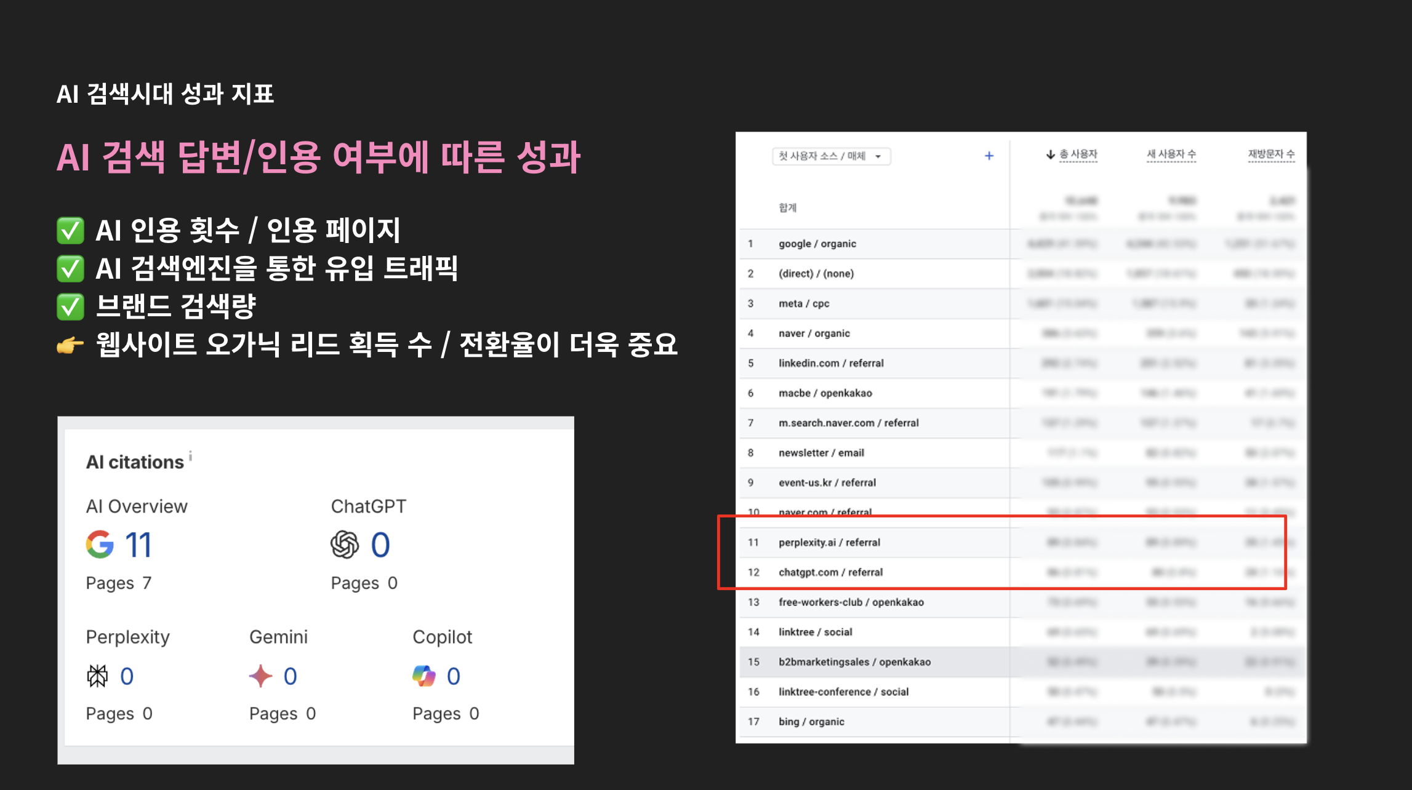Click the checkmark beside AI 검색엔진을 통한 유입 트래픽

click(x=71, y=270)
